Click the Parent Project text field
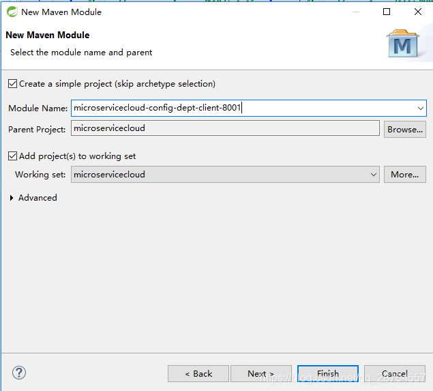Viewport: 433px width, 391px height. point(225,128)
